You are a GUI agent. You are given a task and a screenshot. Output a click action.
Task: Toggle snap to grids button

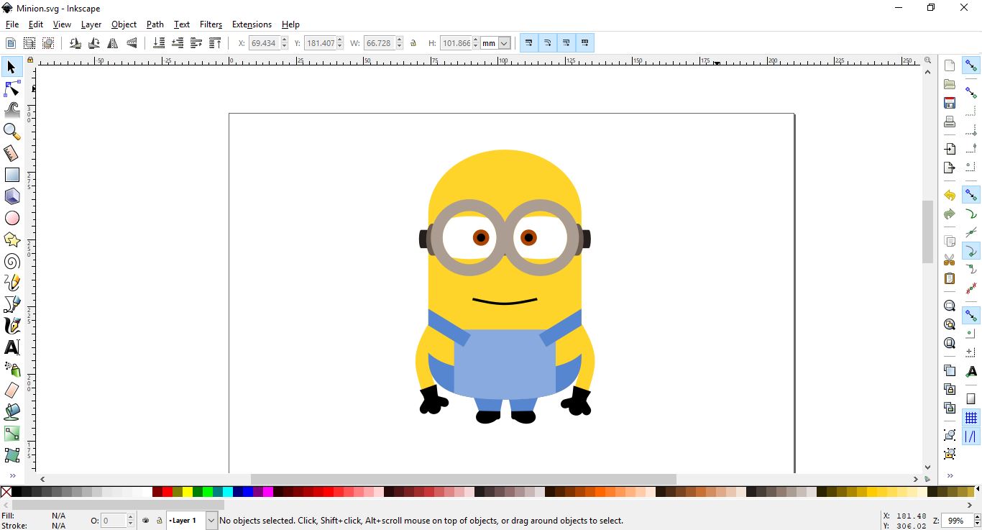[x=971, y=418]
